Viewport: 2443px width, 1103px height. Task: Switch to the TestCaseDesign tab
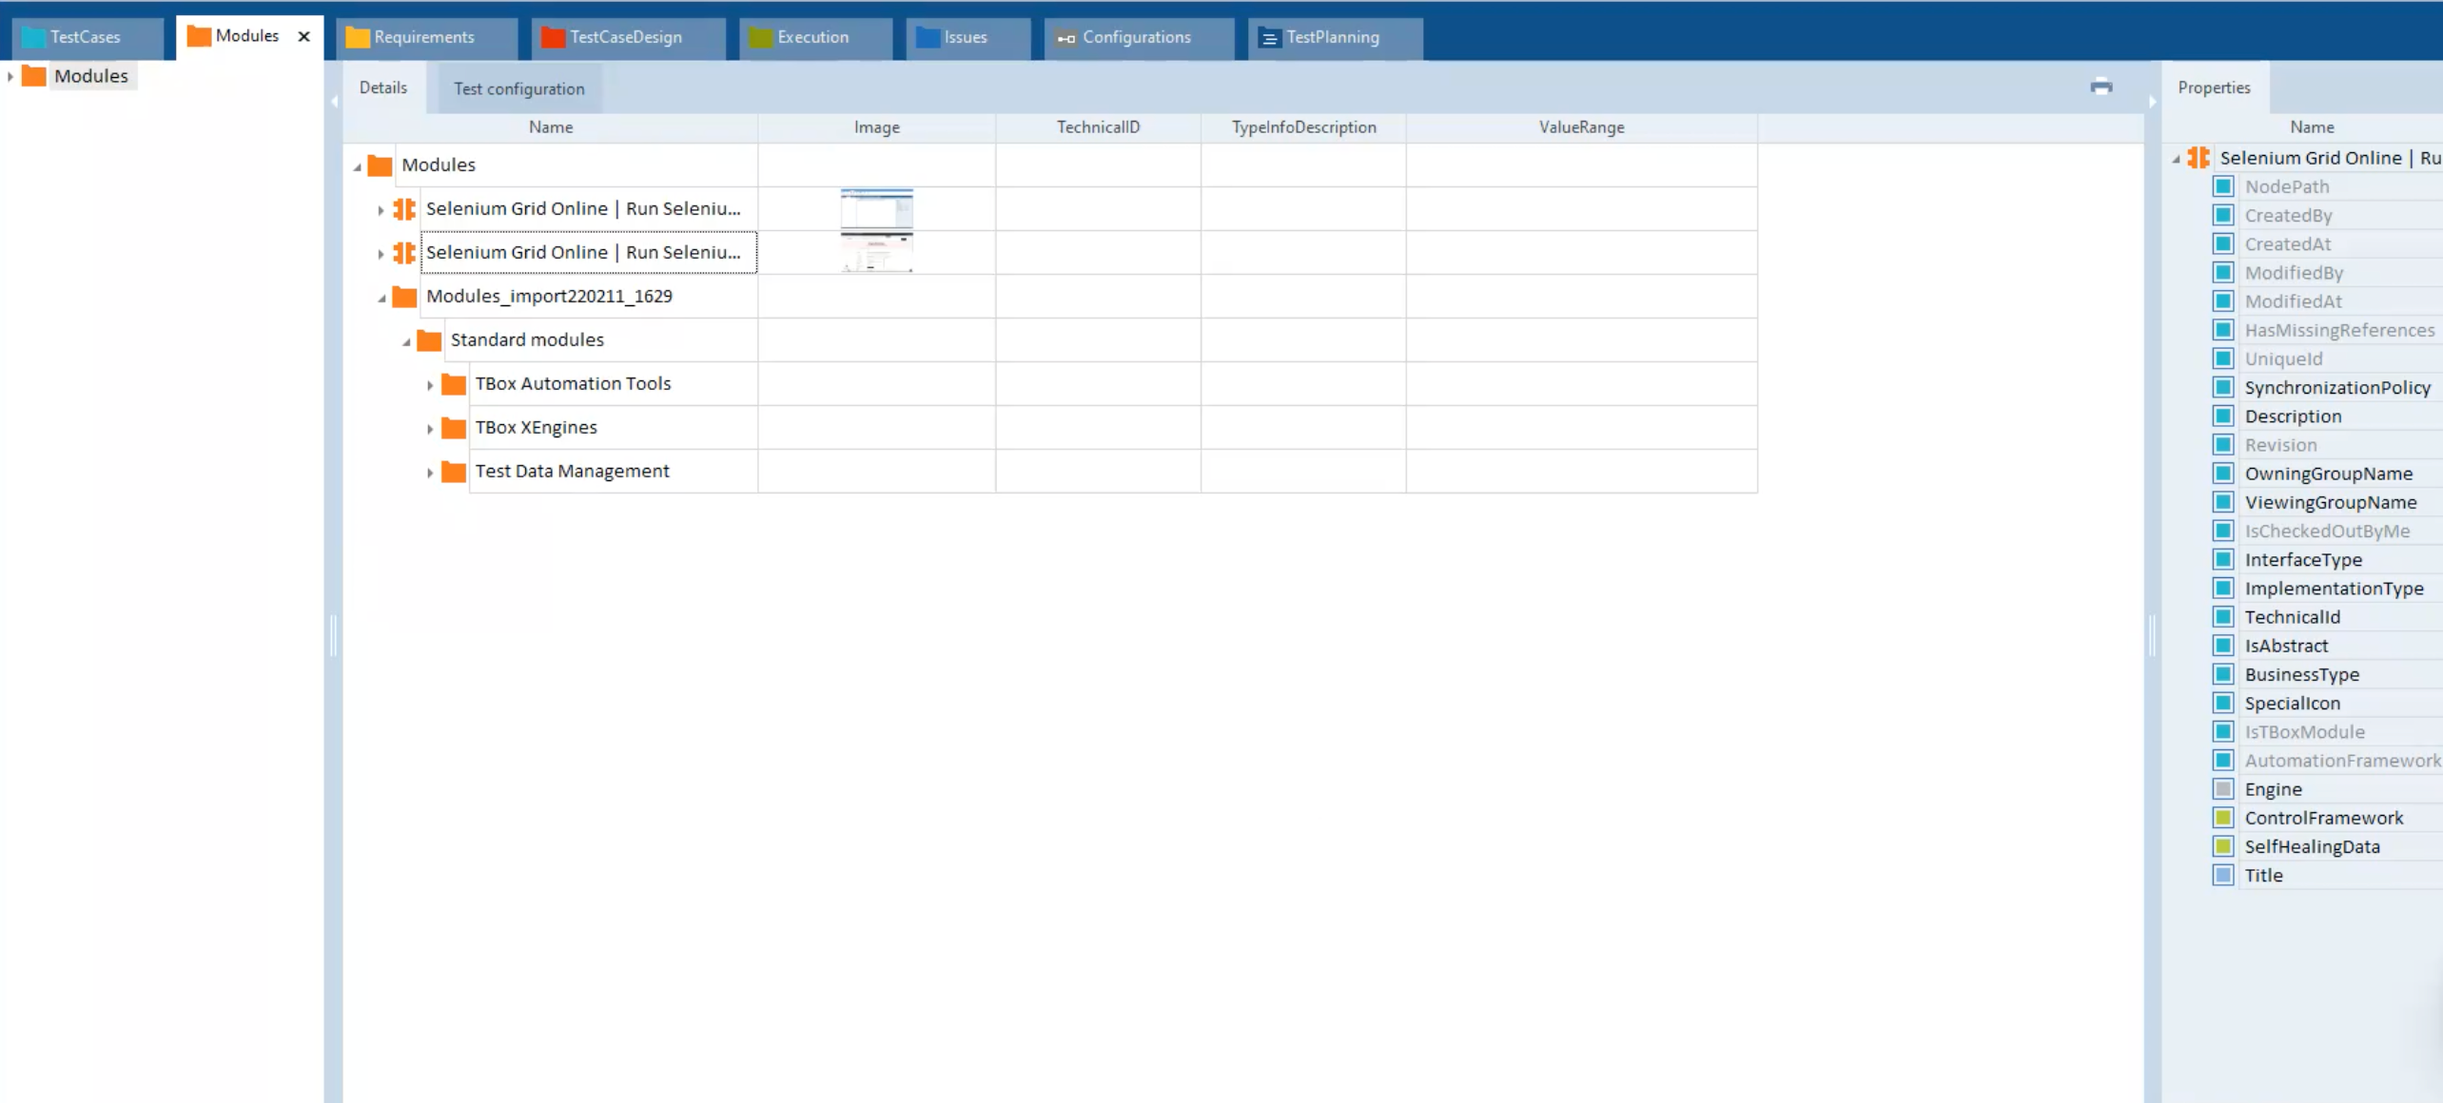point(625,37)
